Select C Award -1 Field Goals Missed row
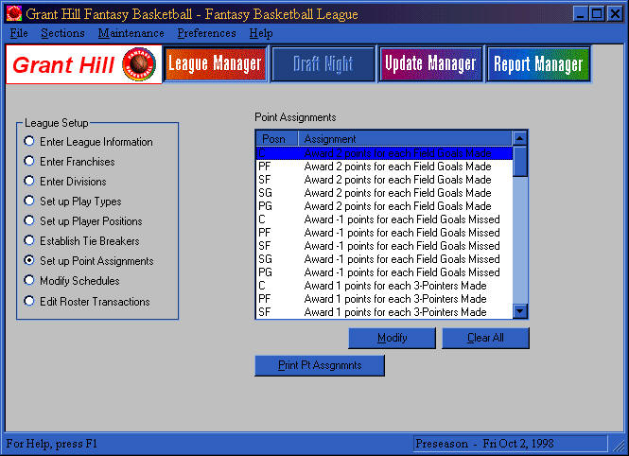629x456 pixels. 384,219
